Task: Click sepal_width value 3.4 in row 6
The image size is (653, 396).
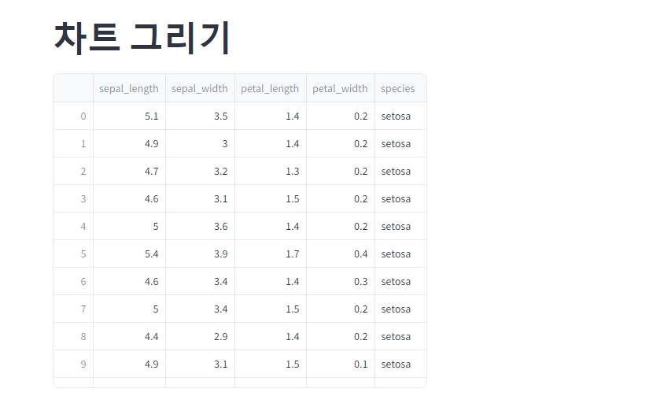Action: [x=200, y=281]
